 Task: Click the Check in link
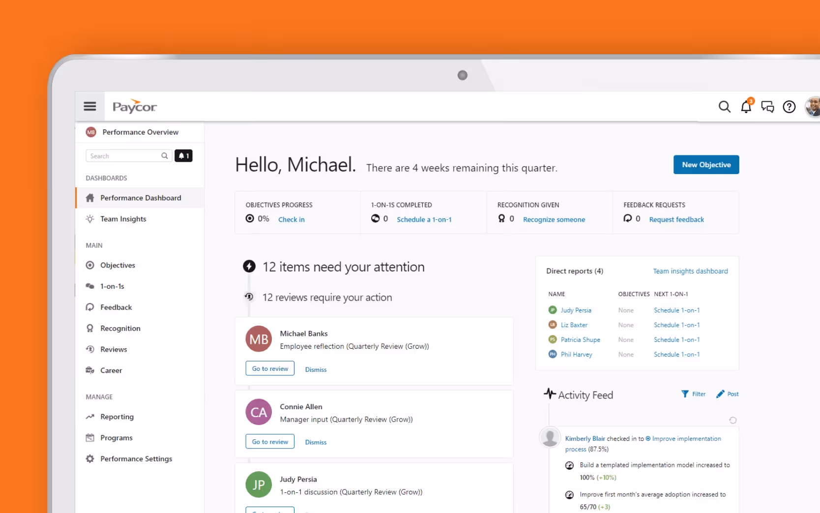pos(292,219)
